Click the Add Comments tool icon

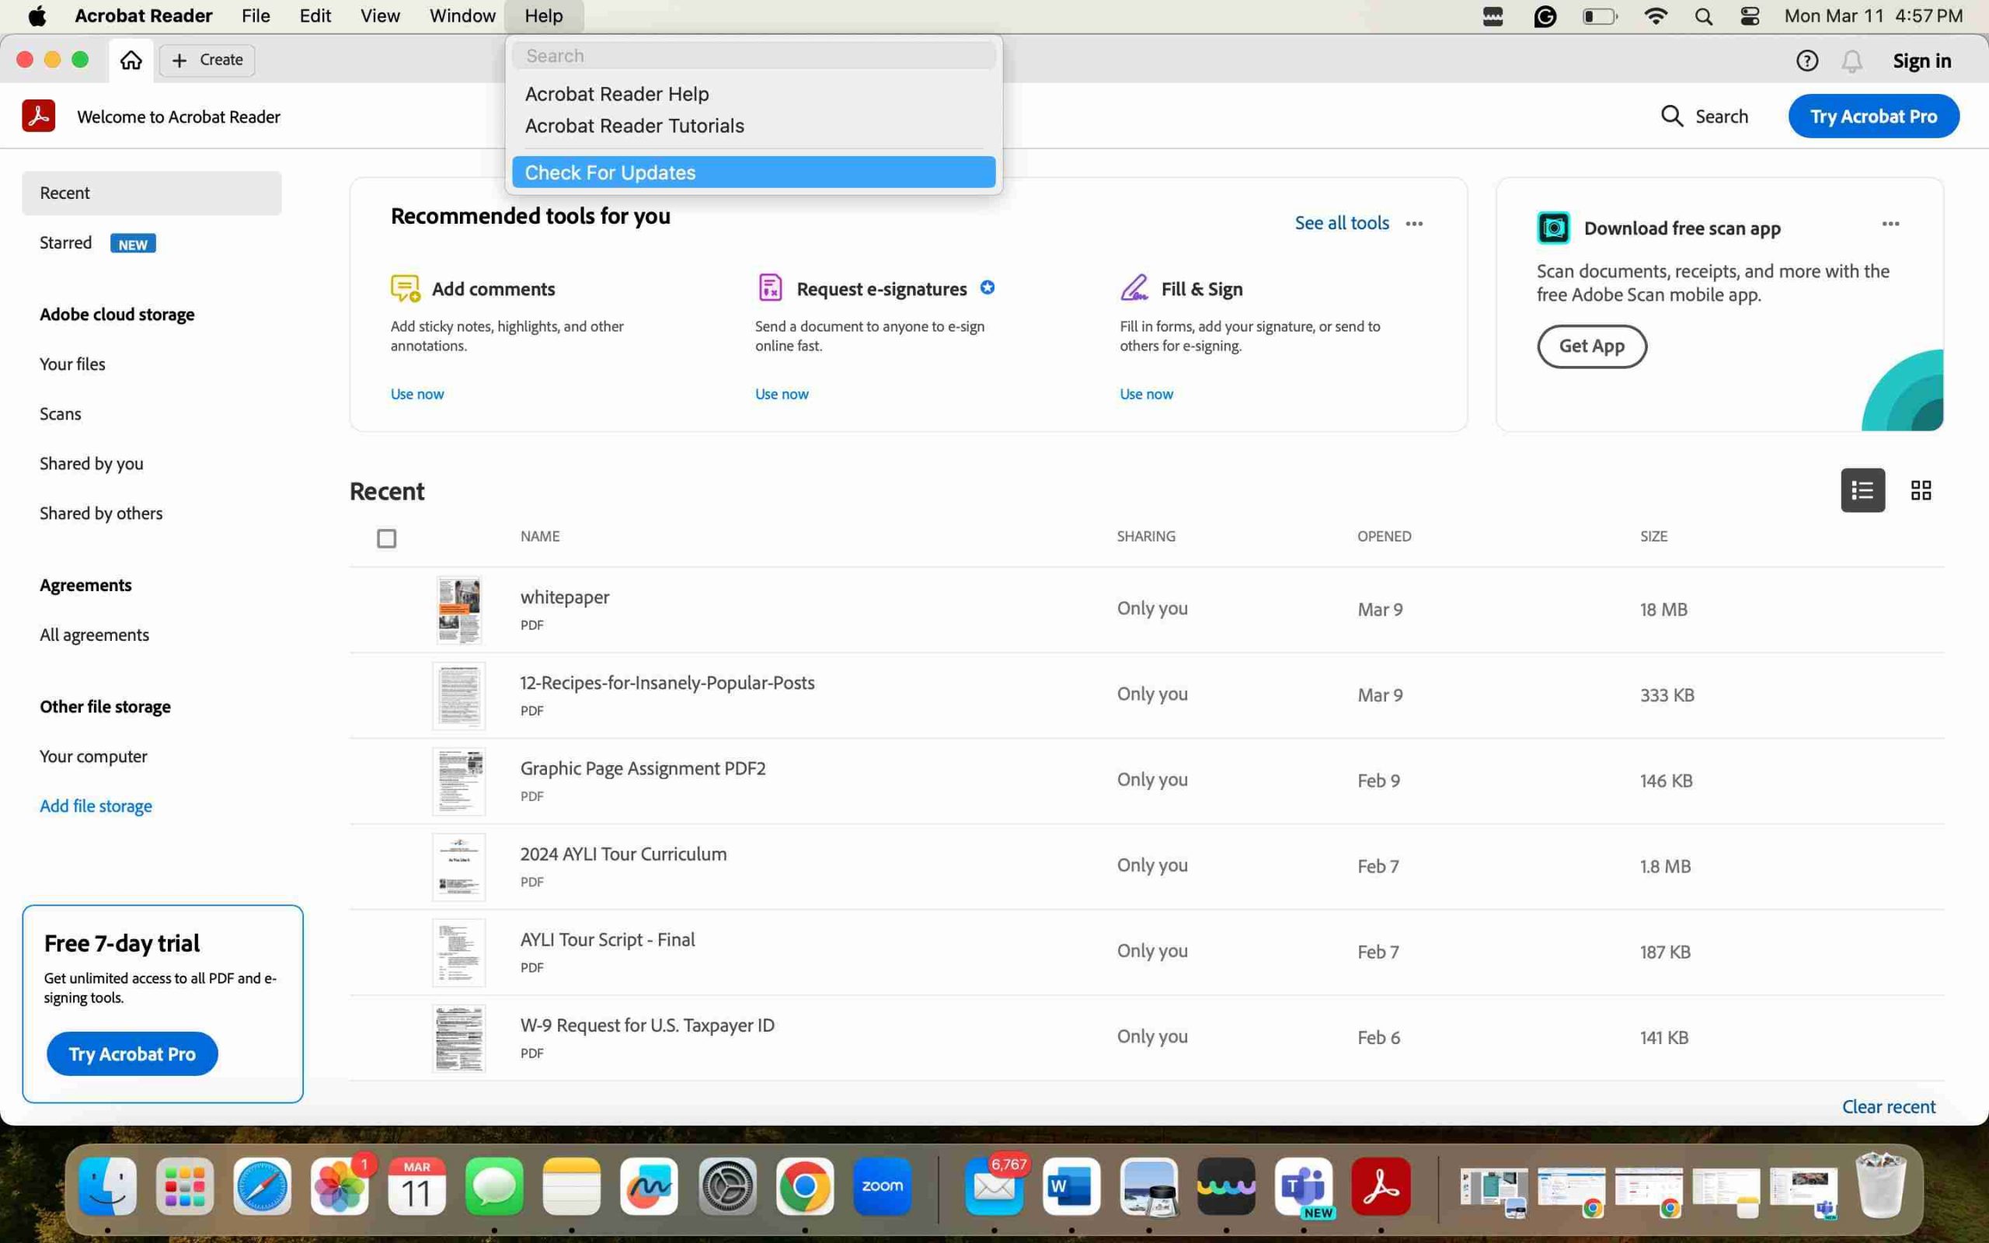tap(404, 288)
